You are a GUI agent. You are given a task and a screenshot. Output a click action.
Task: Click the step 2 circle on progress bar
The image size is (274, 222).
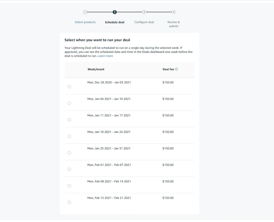[x=115, y=12]
